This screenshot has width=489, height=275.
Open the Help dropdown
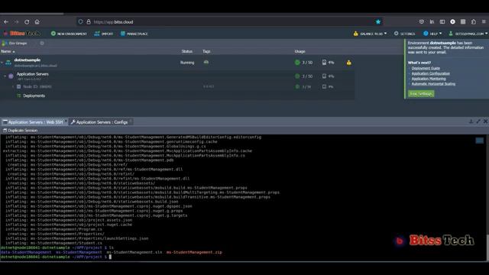pyautogui.click(x=432, y=34)
